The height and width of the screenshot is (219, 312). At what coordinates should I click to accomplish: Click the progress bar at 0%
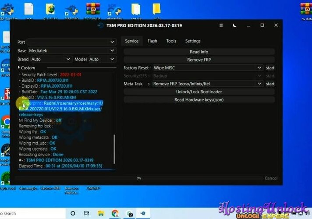coord(139,178)
